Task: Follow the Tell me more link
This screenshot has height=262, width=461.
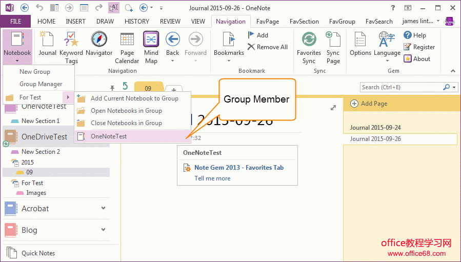Action: [x=212, y=178]
